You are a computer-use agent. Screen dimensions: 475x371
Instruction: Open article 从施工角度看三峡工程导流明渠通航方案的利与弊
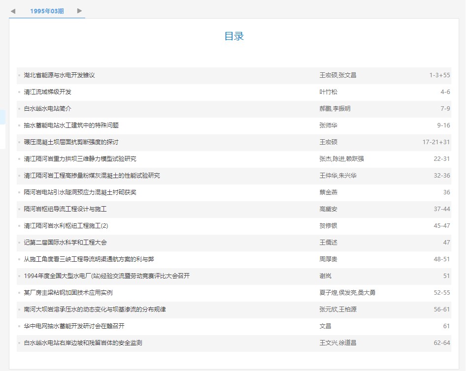pyautogui.click(x=89, y=259)
